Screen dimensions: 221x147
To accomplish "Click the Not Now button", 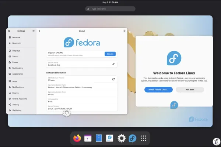I will (190, 90).
